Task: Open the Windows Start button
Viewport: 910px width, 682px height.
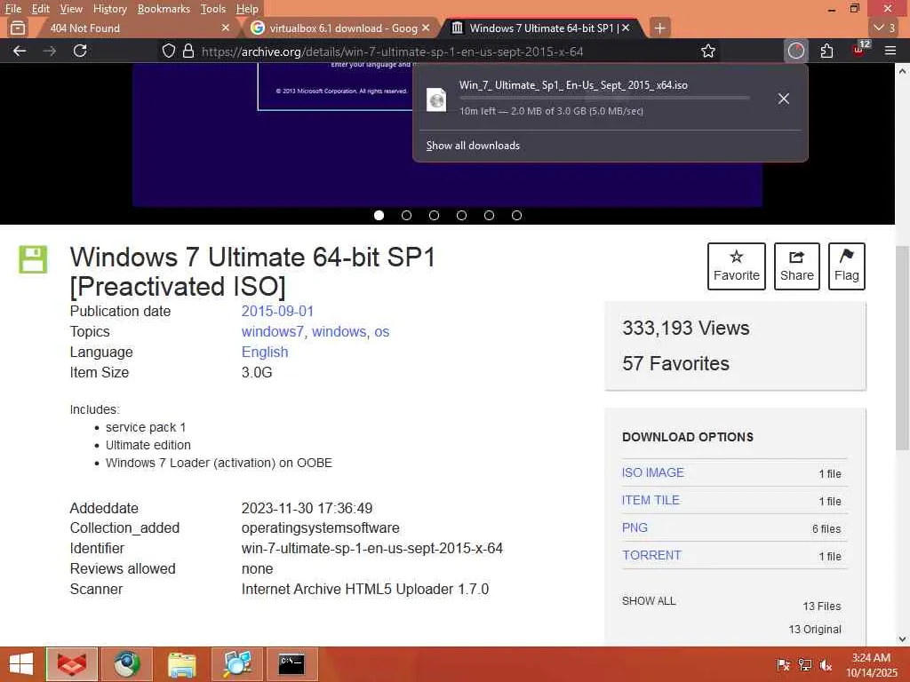Action: pyautogui.click(x=21, y=664)
